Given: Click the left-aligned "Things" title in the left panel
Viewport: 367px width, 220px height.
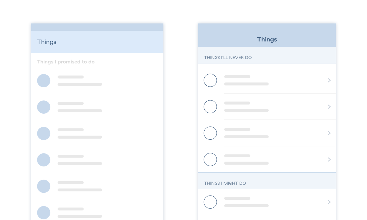Looking at the screenshot, I should click(x=47, y=42).
